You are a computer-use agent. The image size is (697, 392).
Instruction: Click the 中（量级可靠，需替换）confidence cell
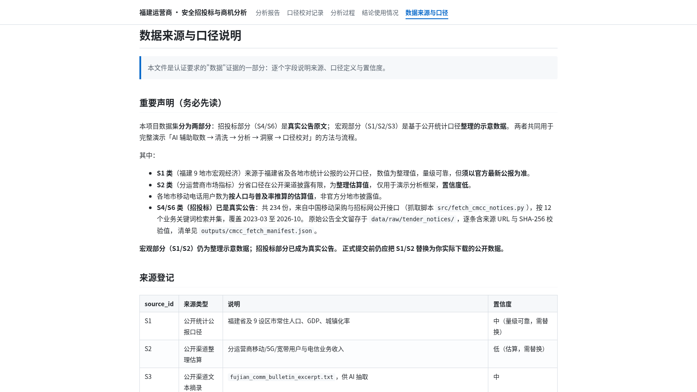[x=523, y=326]
